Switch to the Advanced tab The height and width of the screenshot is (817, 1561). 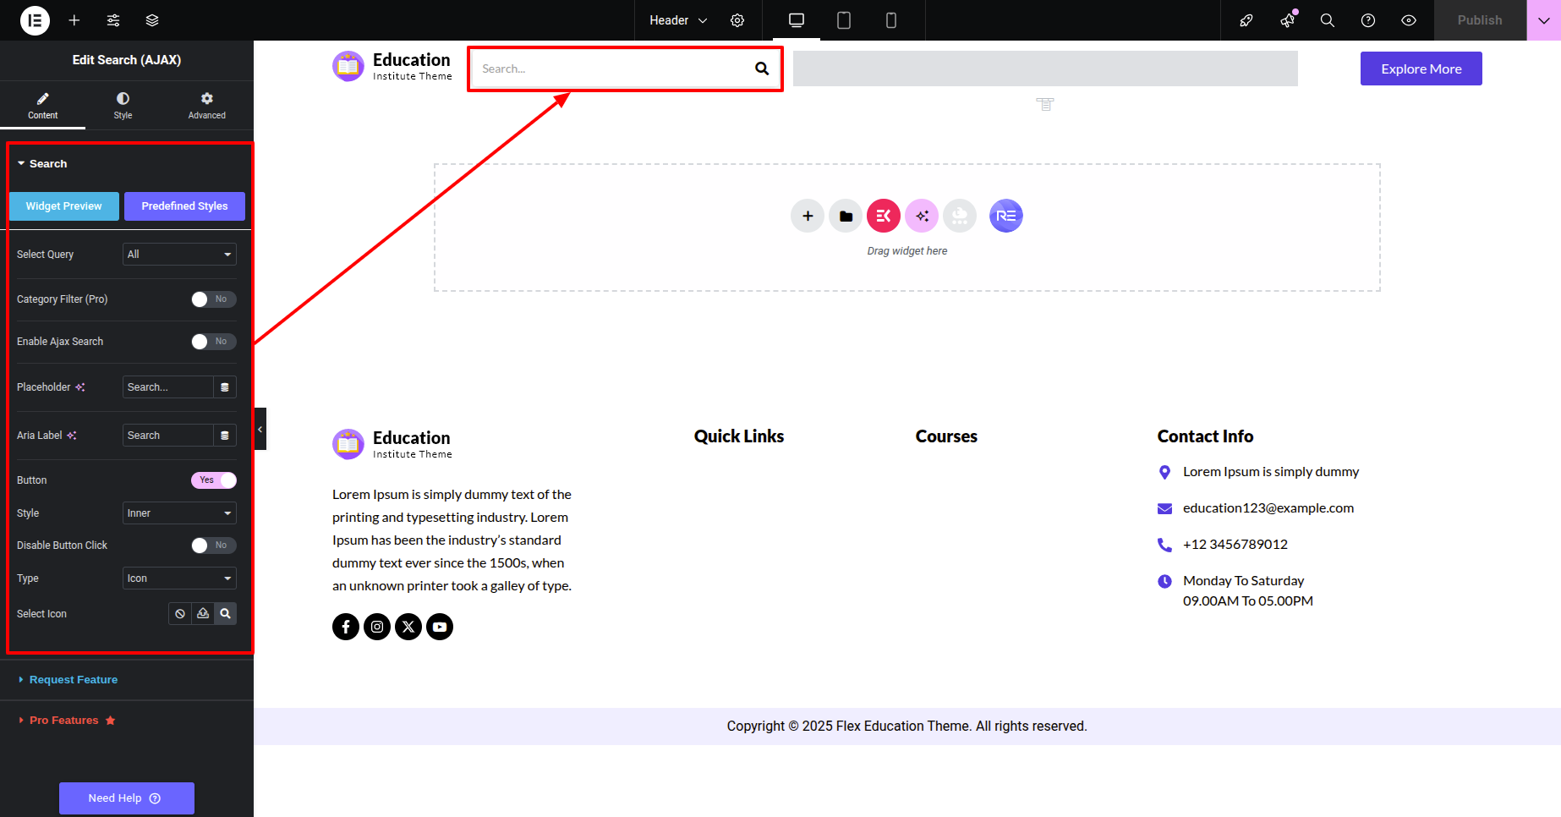[207, 106]
